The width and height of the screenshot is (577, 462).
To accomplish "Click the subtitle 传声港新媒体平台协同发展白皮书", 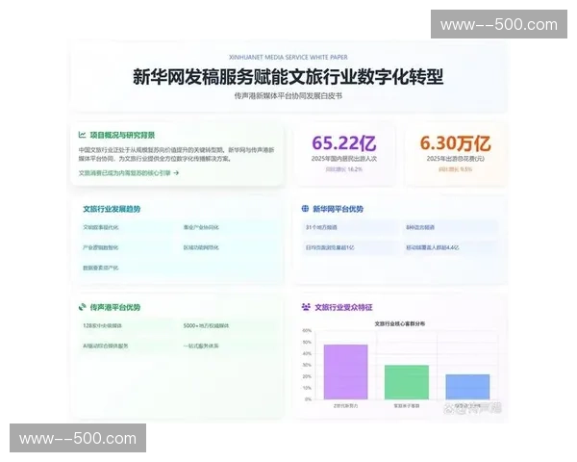I will [x=288, y=96].
